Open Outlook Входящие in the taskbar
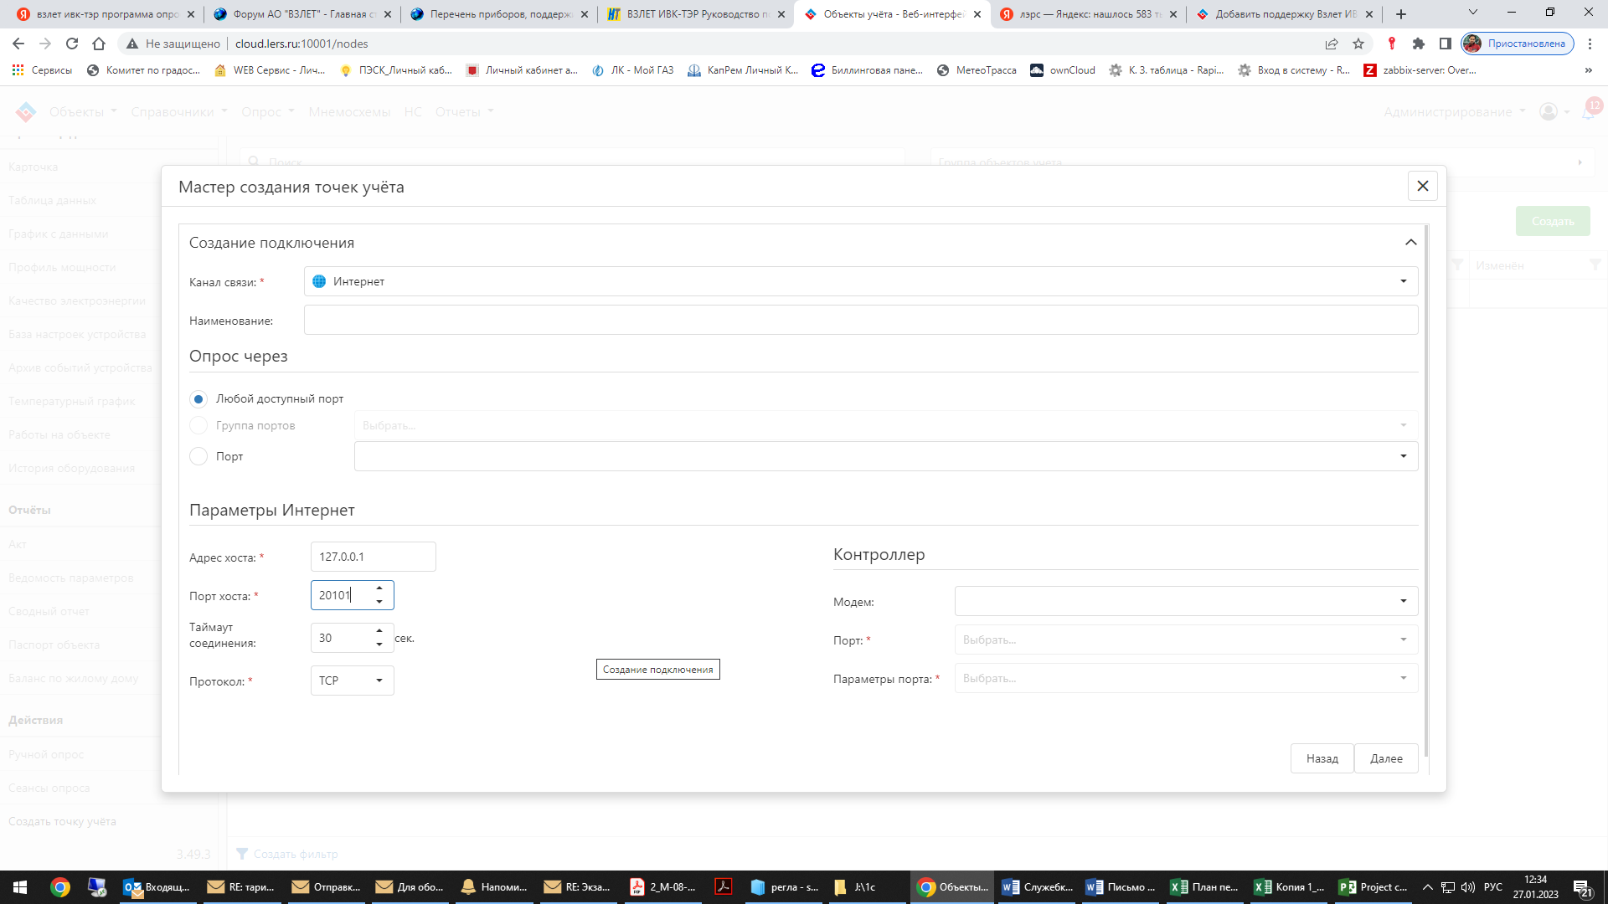This screenshot has height=904, width=1608. (x=157, y=887)
